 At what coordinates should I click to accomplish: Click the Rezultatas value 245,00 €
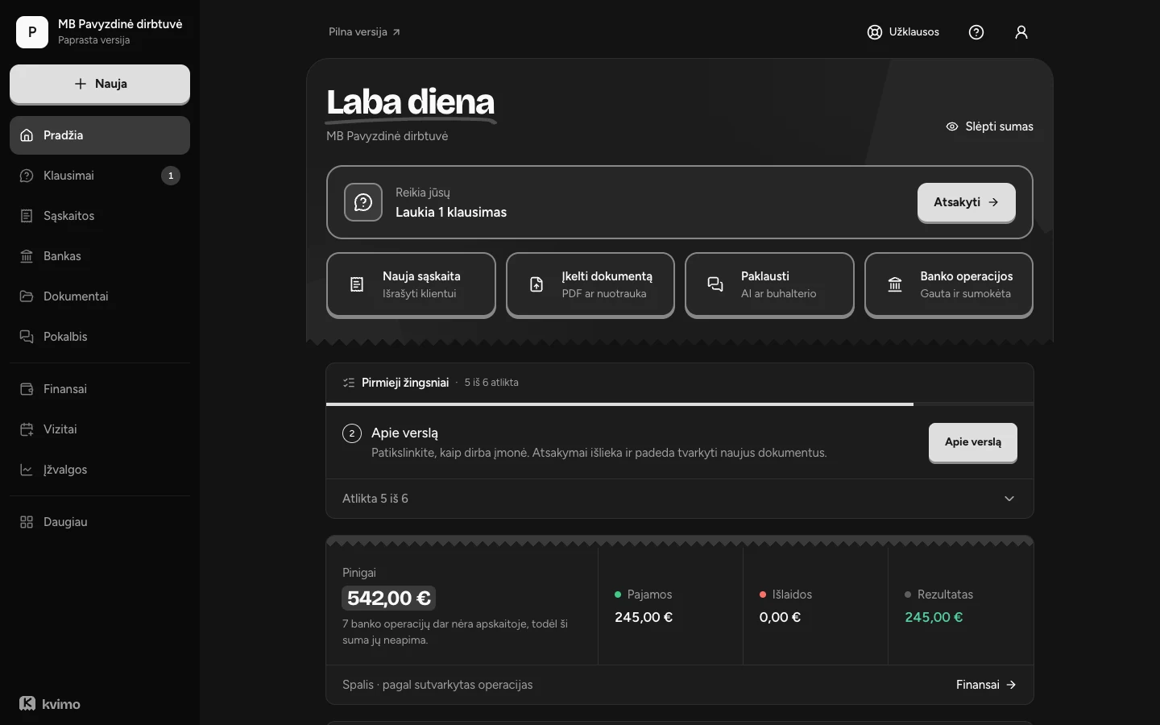[934, 617]
